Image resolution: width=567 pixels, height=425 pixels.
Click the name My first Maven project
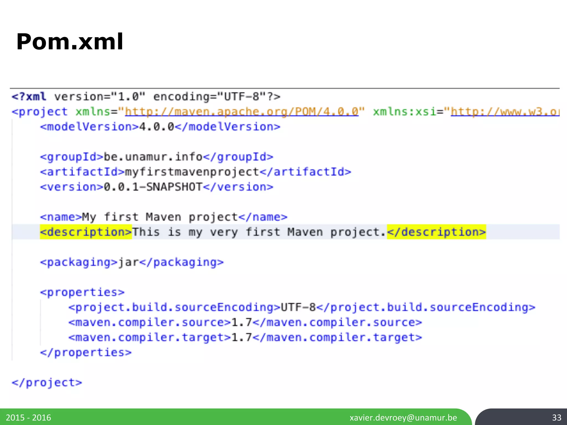(160, 217)
